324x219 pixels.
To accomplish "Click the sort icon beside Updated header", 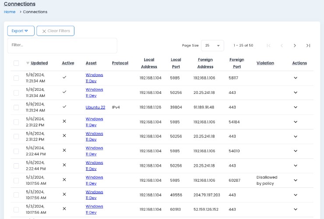I will [28, 63].
